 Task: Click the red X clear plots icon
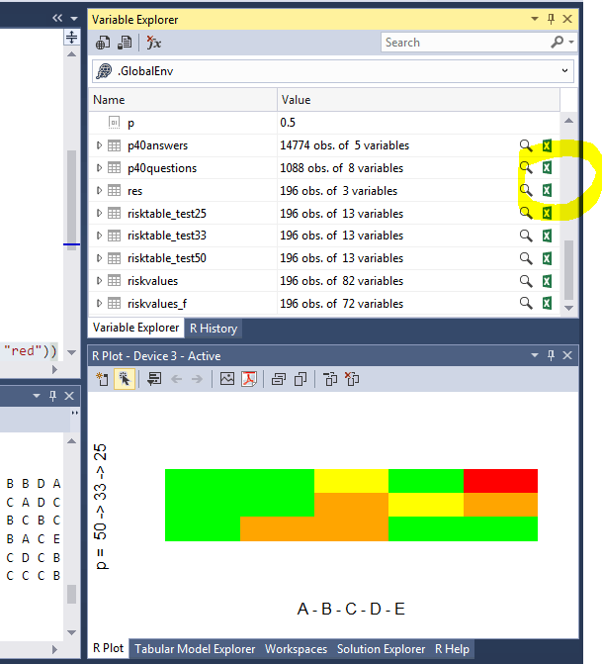352,379
